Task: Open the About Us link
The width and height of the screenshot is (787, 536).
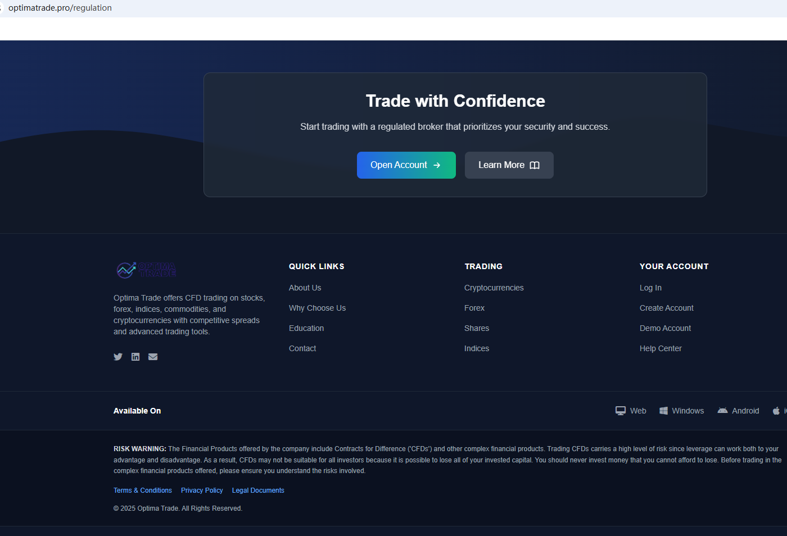Action: point(305,288)
